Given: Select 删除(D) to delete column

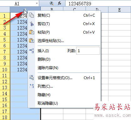Looking at the screenshot, I should click(x=65, y=59).
